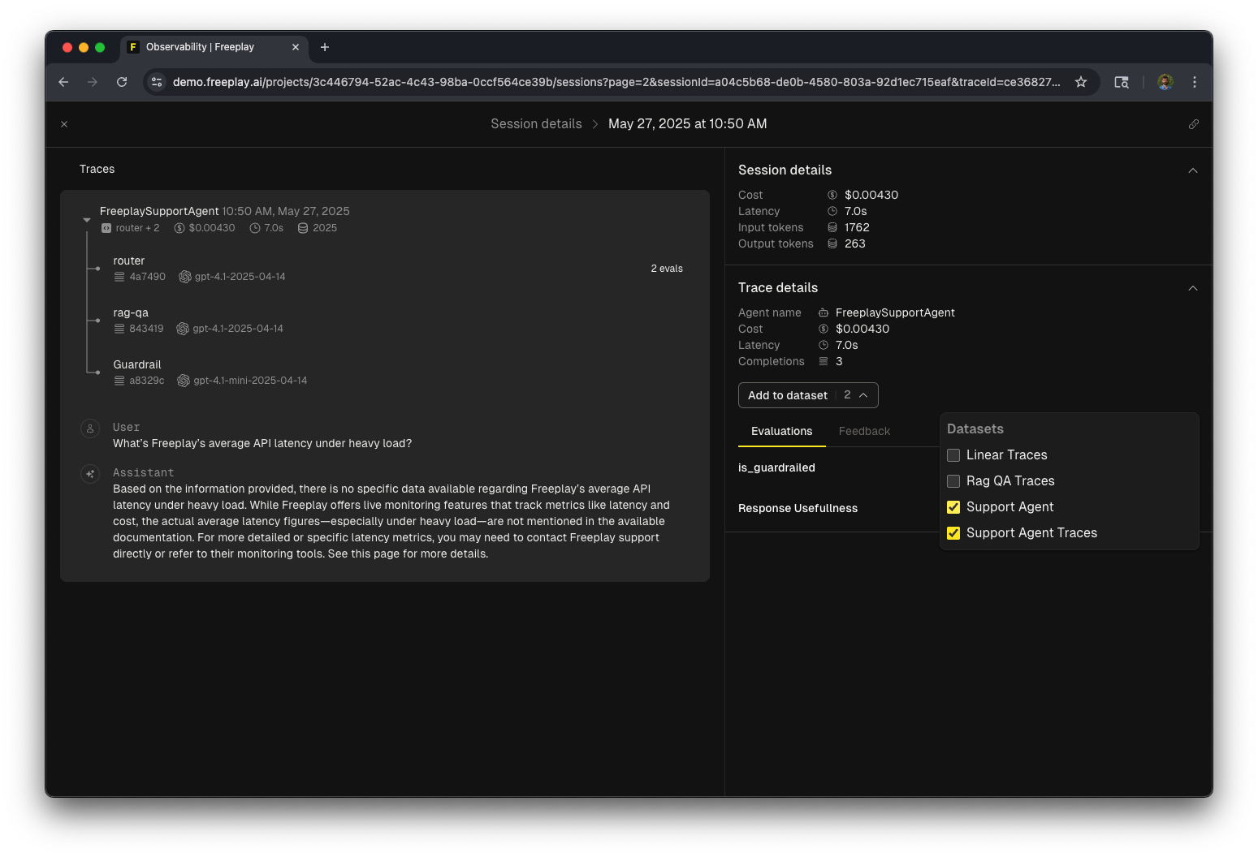The width and height of the screenshot is (1258, 857).
Task: Click the Freeplay favicon in tab
Action: 133,47
